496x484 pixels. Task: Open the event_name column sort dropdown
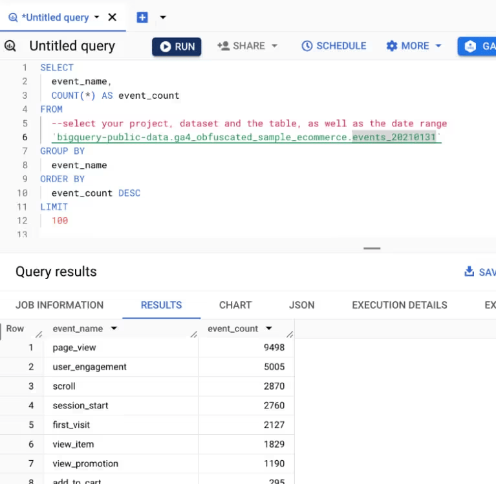pos(114,328)
